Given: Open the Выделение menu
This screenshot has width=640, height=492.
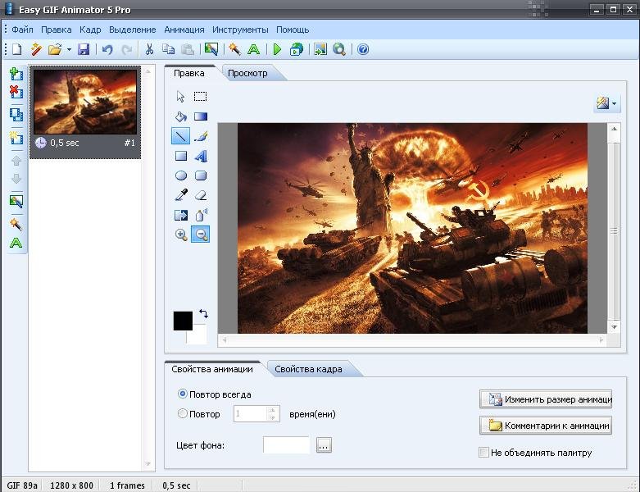Looking at the screenshot, I should coord(132,30).
